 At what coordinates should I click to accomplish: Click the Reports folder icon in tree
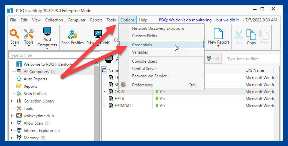(19, 86)
